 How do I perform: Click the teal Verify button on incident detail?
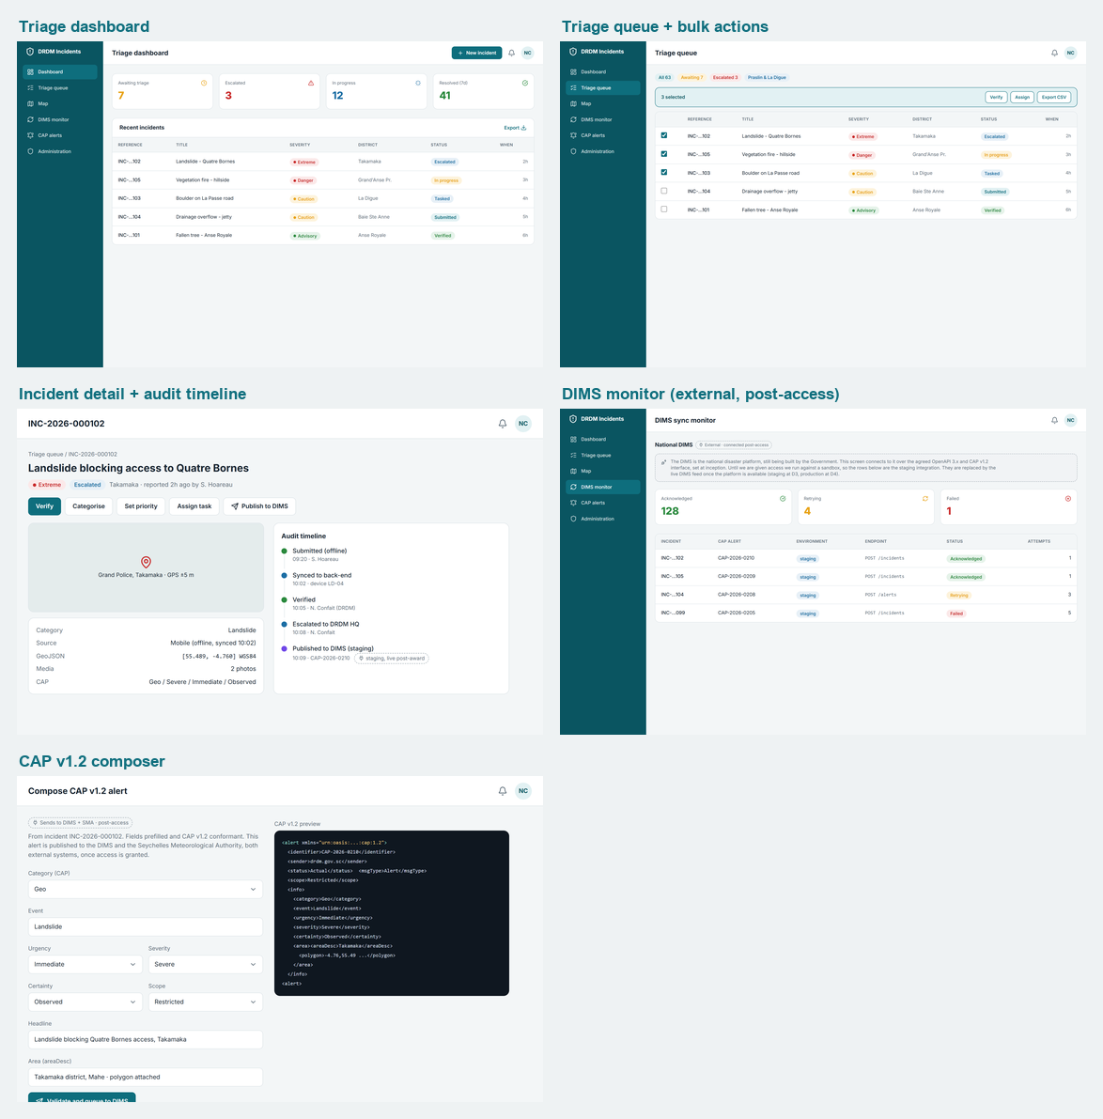(44, 506)
